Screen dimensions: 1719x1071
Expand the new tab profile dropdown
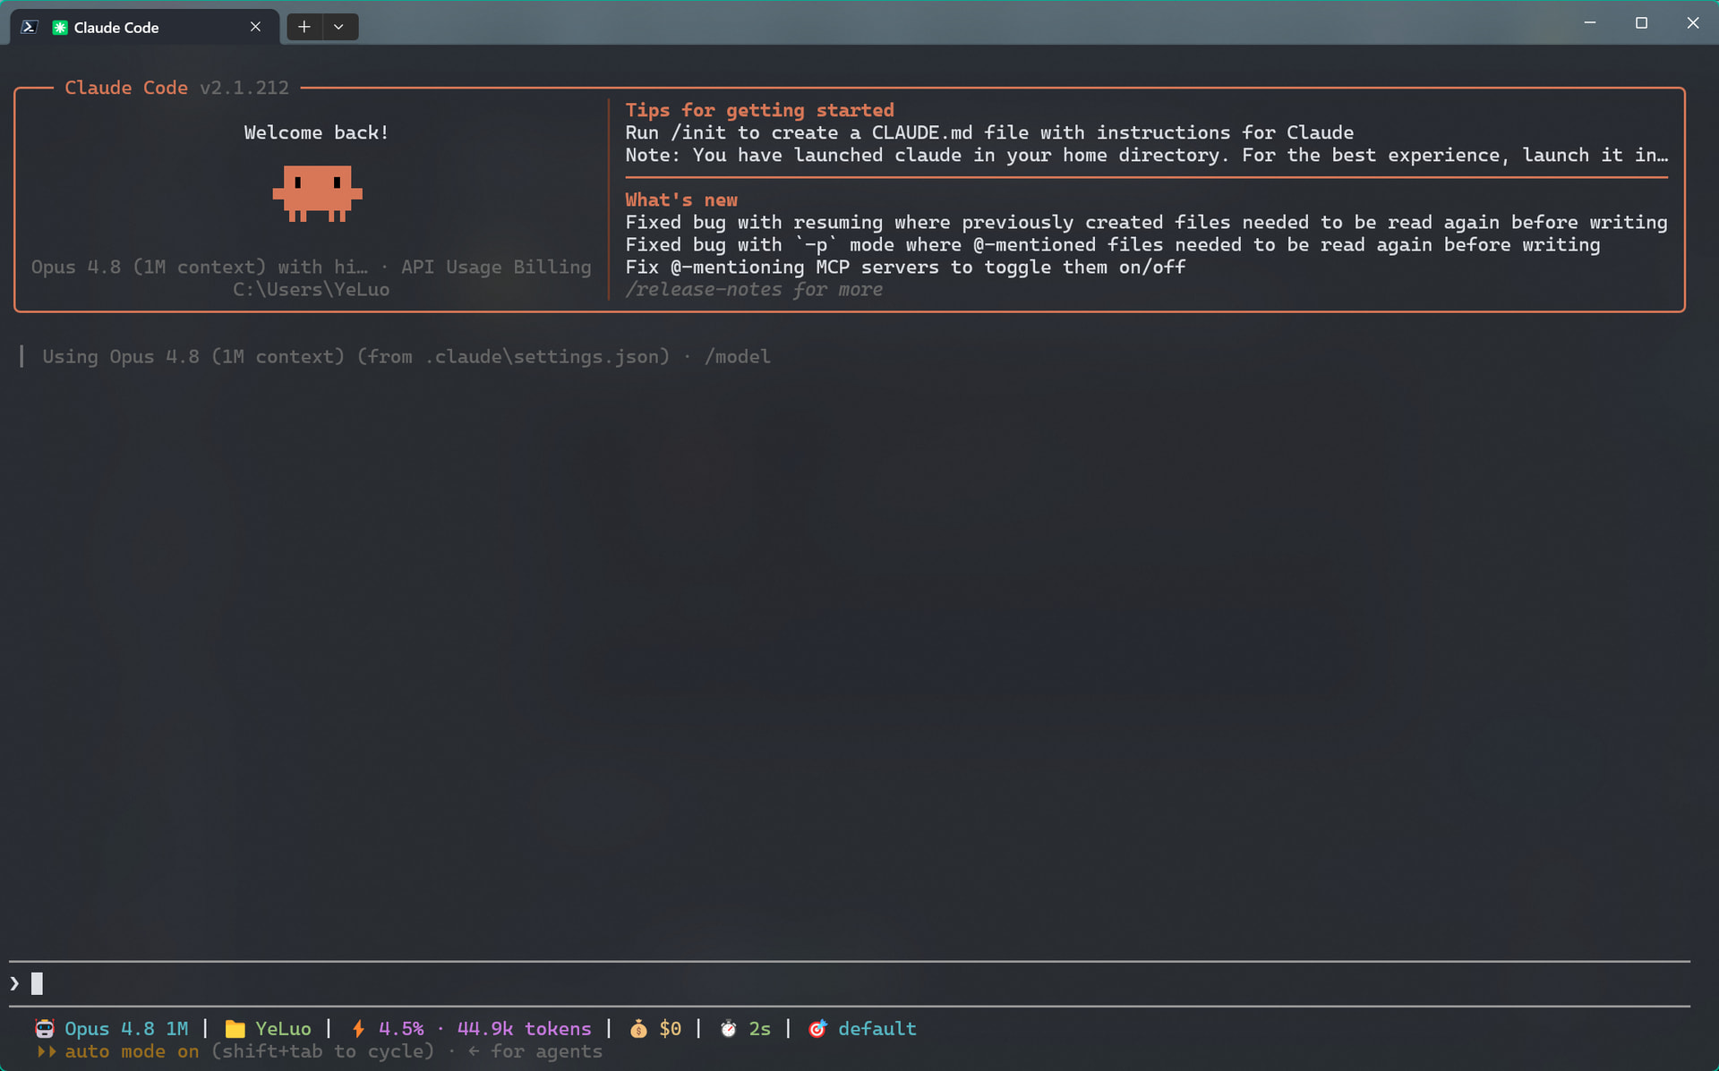(x=339, y=27)
